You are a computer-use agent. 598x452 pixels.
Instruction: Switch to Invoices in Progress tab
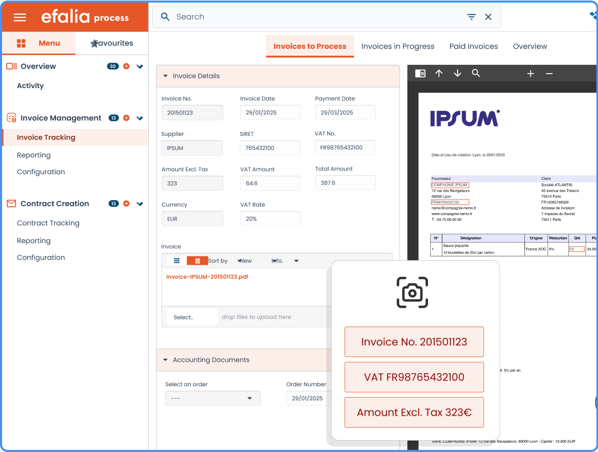click(398, 46)
